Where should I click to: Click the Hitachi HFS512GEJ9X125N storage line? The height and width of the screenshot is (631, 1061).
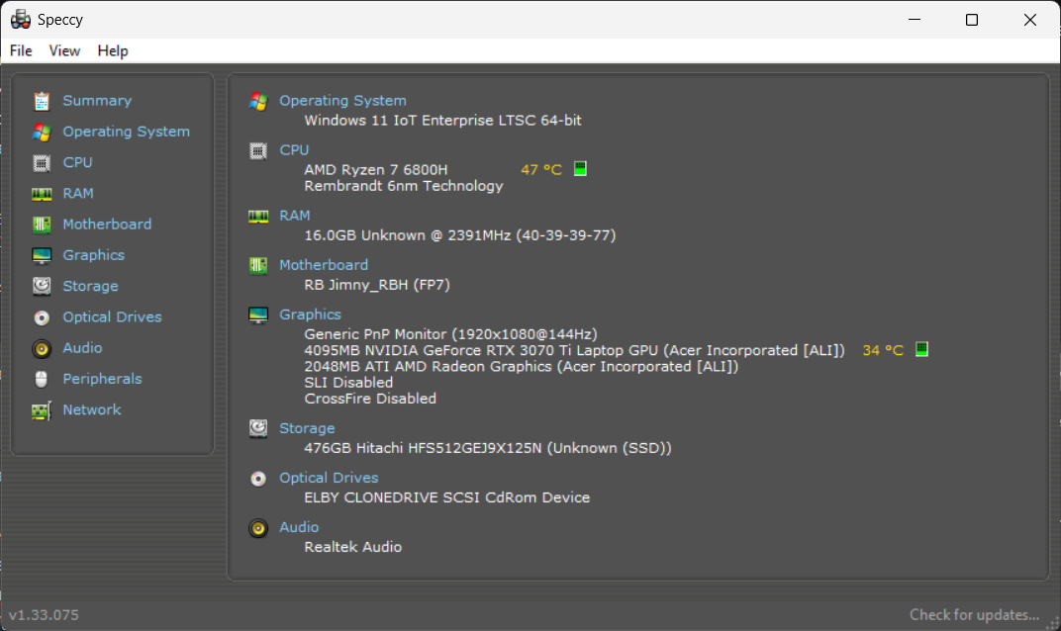pyautogui.click(x=488, y=448)
